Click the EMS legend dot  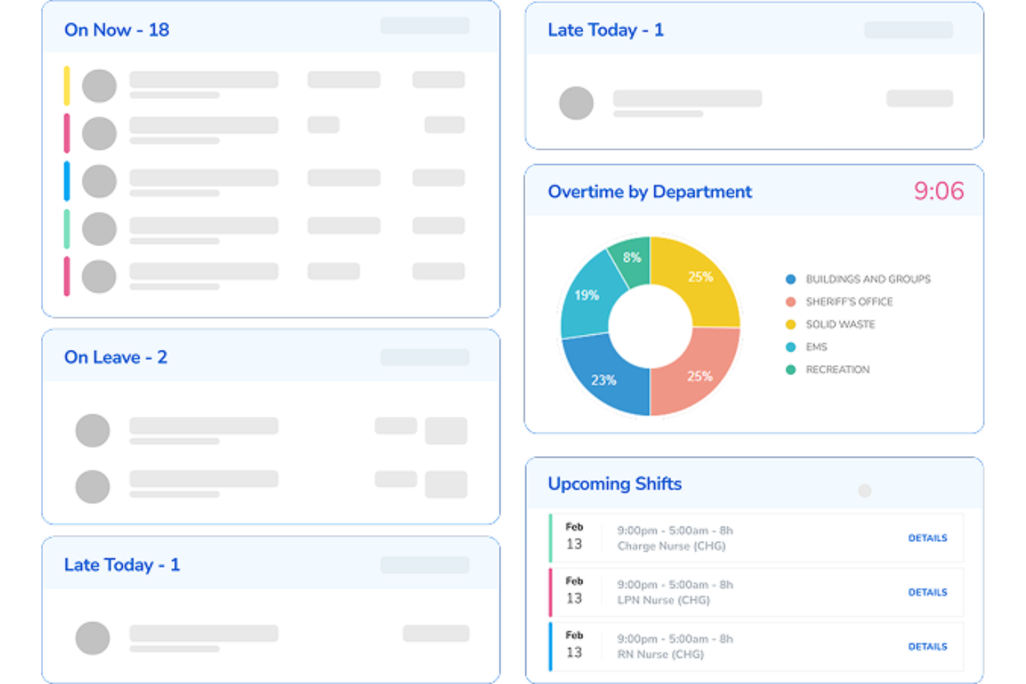tap(790, 347)
